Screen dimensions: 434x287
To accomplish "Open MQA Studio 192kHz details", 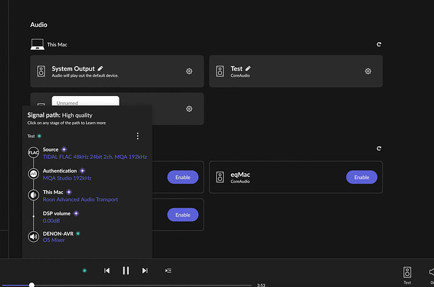I will click(67, 178).
